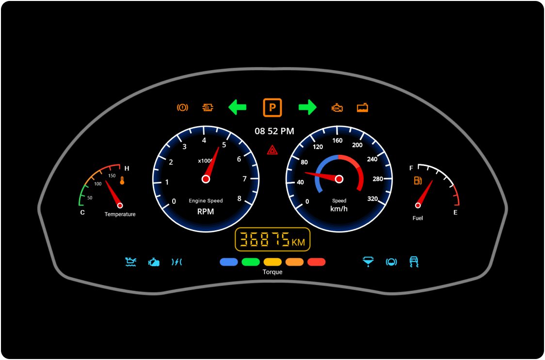This screenshot has width=545, height=360.
Task: Click the fuel gauge needle pivot
Action: coord(418,205)
